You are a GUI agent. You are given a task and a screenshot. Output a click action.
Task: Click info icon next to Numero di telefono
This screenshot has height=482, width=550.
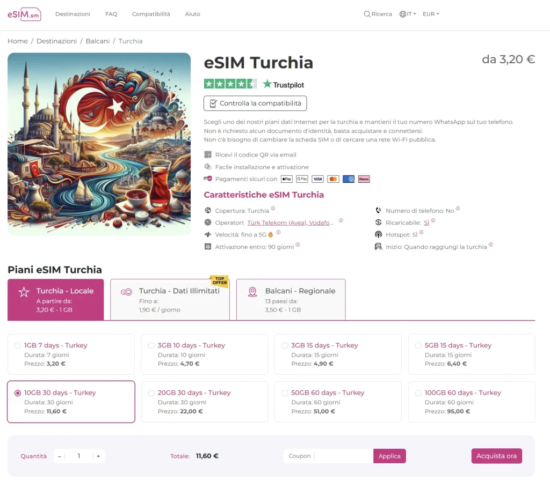pyautogui.click(x=458, y=208)
